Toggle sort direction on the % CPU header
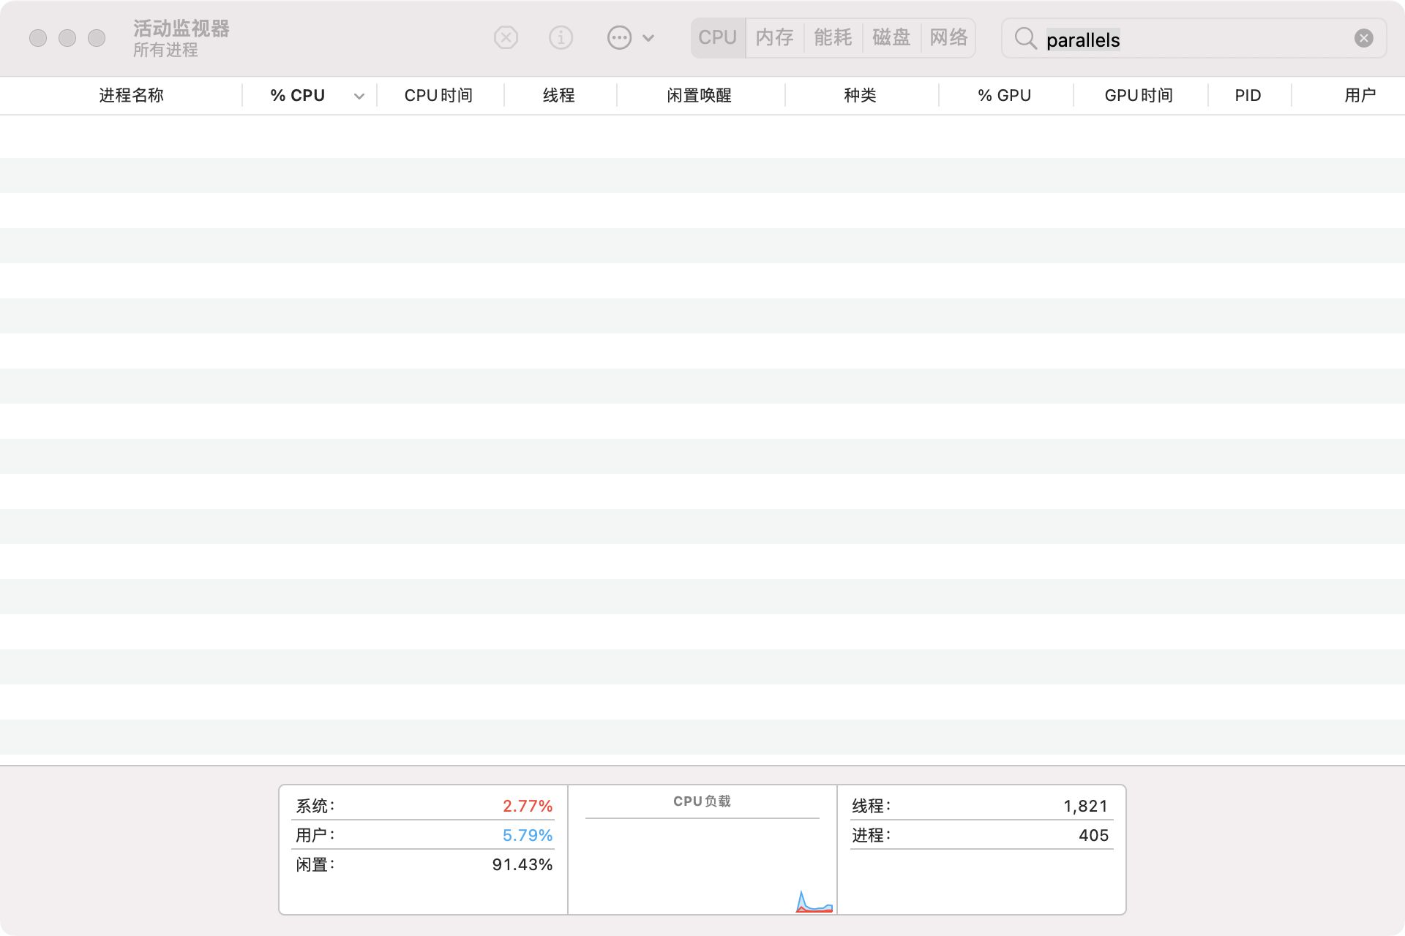Viewport: 1405px width, 936px height. click(x=298, y=95)
